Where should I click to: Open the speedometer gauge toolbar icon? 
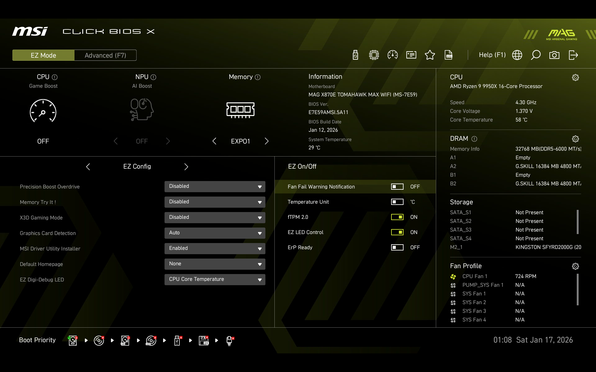[393, 55]
